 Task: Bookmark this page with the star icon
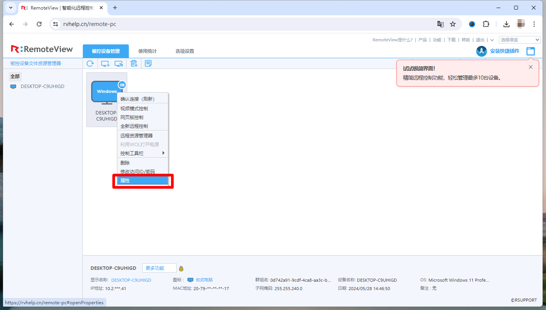click(453, 24)
